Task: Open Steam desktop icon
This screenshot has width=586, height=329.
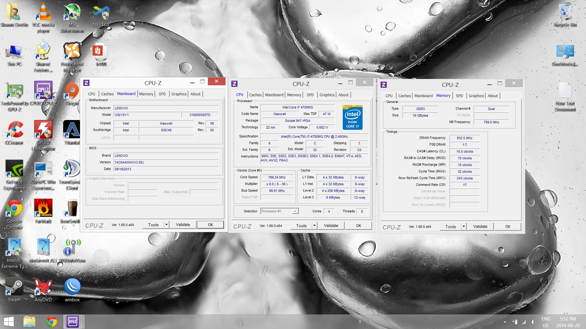Action: (x=14, y=290)
